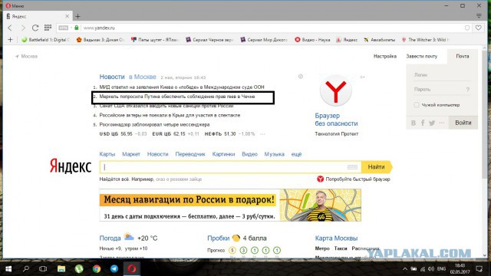Image resolution: width=491 pixels, height=276 pixels.
Task: Click the Yandex Browser Y logo
Action: click(x=336, y=90)
